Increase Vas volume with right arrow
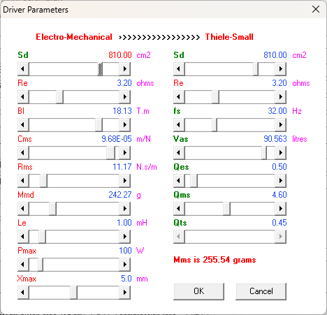327x315 pixels. coord(281,153)
